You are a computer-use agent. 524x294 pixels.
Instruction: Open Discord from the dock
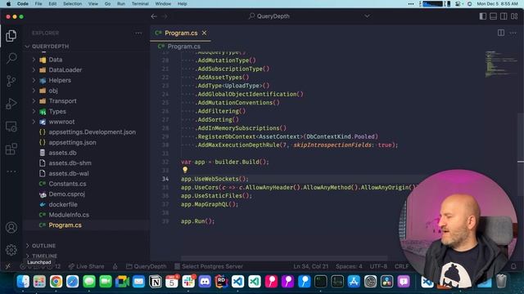pyautogui.click(x=205, y=282)
